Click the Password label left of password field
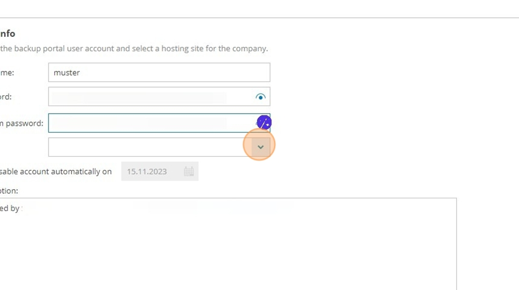519x290 pixels. click(x=6, y=97)
